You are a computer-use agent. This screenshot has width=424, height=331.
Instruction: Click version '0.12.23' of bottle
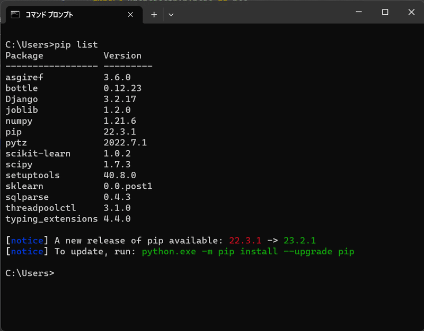pyautogui.click(x=122, y=88)
